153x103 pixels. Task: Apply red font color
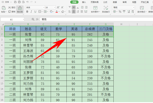coord(57,12)
